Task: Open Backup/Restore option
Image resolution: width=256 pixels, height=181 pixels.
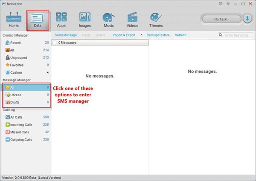Action: (x=158, y=35)
